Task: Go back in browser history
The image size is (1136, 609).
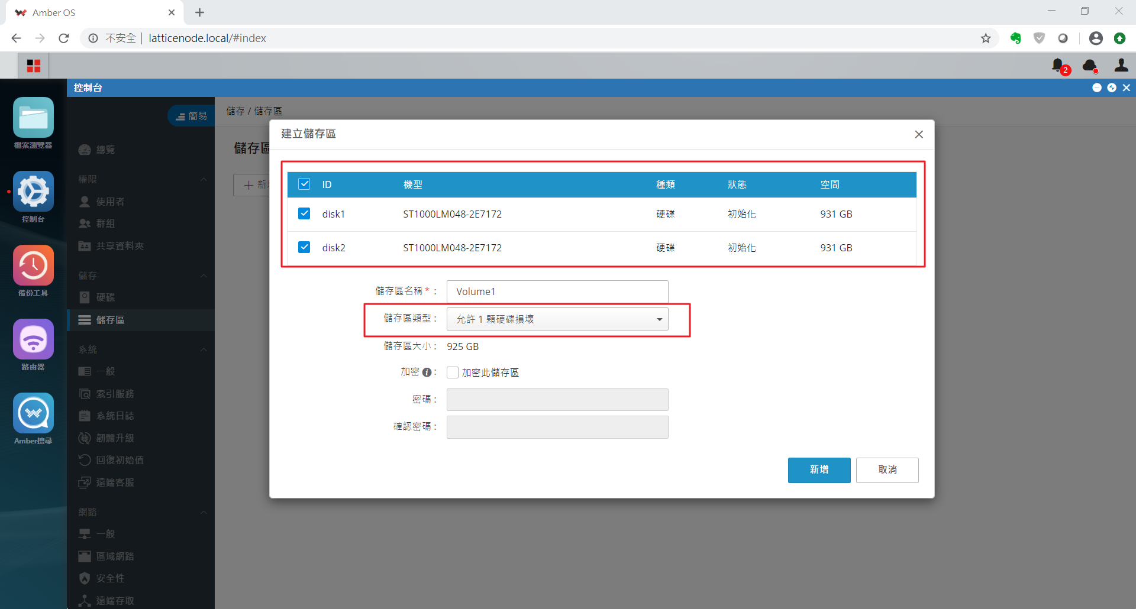Action: tap(17, 38)
